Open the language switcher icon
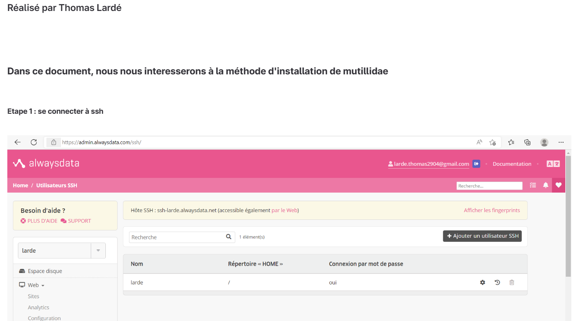The height and width of the screenshot is (321, 584). 553,164
